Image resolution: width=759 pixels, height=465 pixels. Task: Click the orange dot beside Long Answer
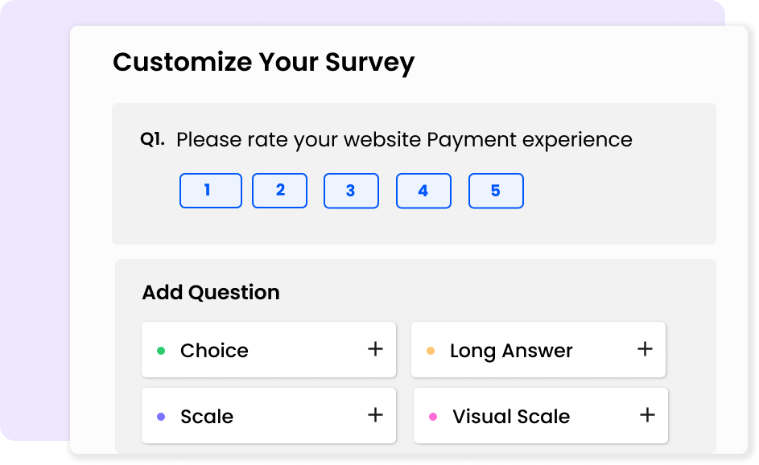(x=431, y=351)
